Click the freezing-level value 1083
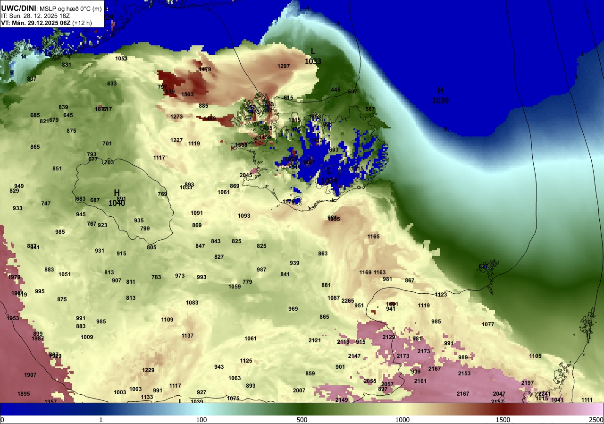Screen dimensions: 604x424 pos(192,303)
